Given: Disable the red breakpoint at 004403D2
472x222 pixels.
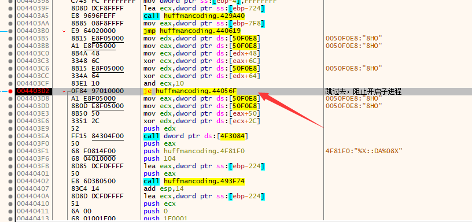Looking at the screenshot, I should point(10,91).
